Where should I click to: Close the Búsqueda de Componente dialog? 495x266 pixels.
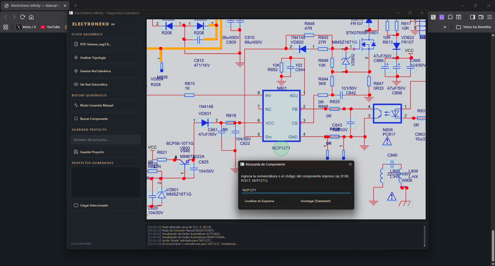click(x=350, y=164)
